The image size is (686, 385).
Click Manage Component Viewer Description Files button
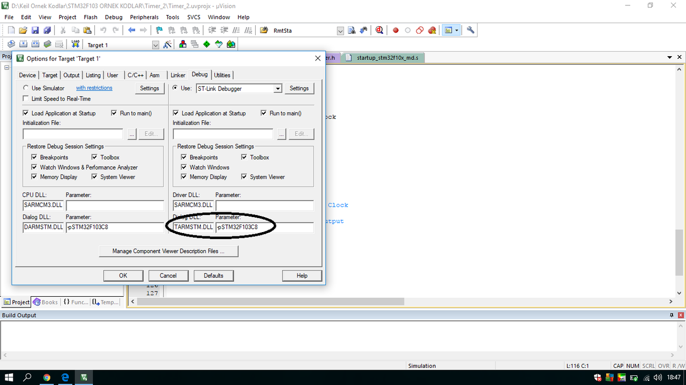pos(168,251)
